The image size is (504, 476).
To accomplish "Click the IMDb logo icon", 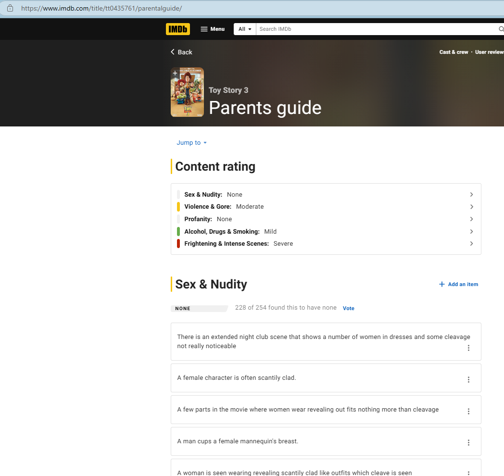I will click(178, 29).
